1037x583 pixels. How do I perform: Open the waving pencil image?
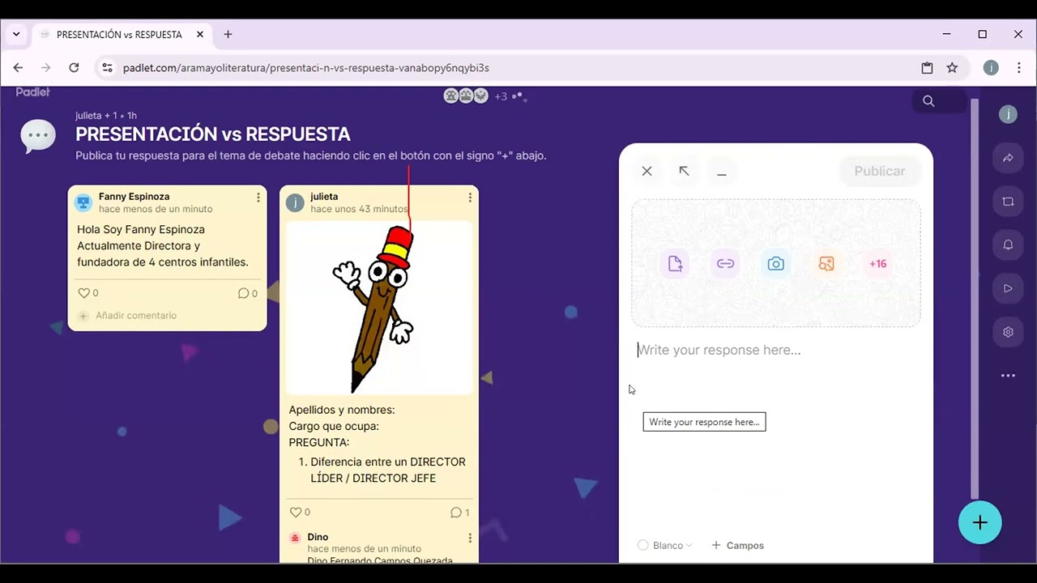pyautogui.click(x=379, y=308)
